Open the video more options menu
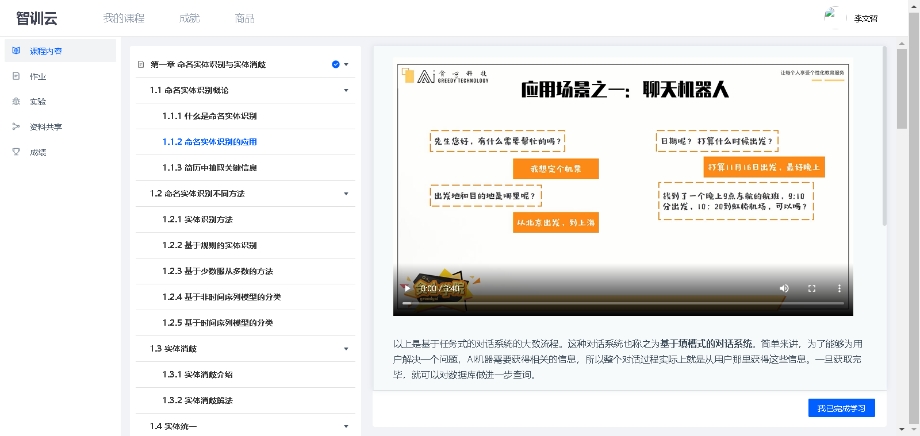 [x=839, y=288]
